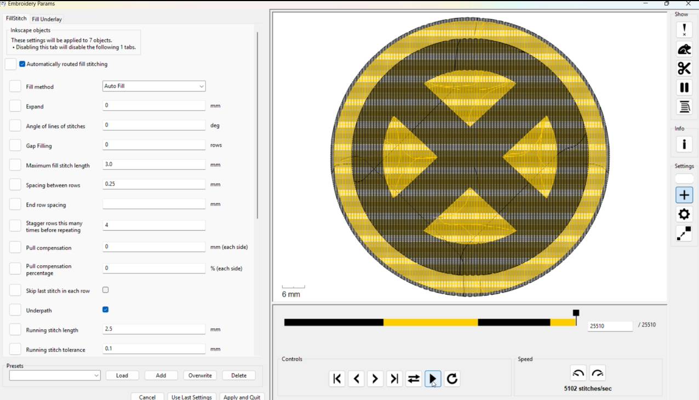Toggle the box beside Angle of lines of stitches
The height and width of the screenshot is (400, 699).
[x=15, y=126]
